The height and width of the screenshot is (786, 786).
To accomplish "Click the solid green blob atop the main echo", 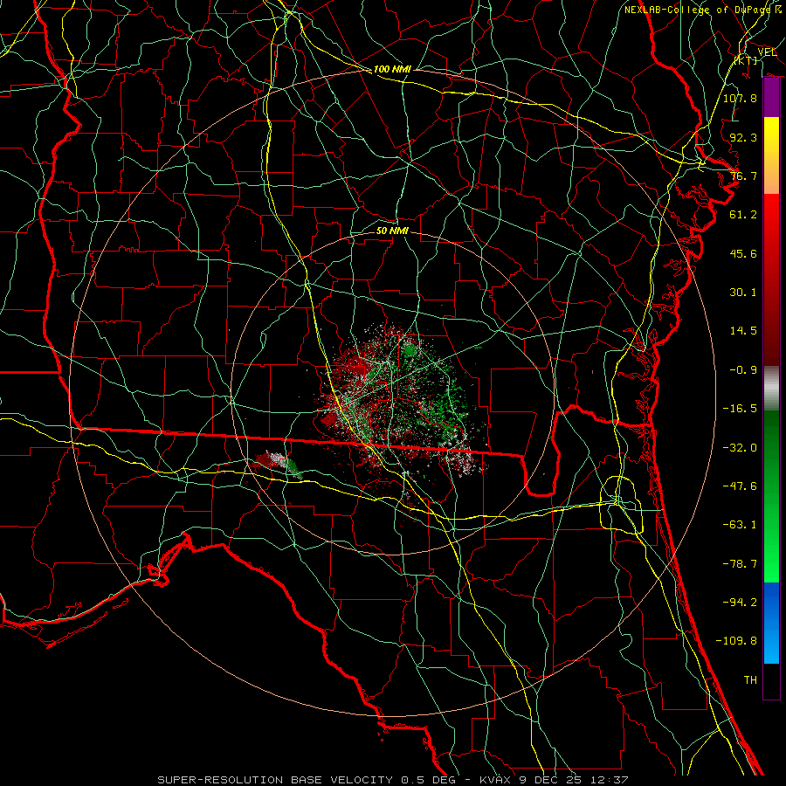I will point(410,349).
